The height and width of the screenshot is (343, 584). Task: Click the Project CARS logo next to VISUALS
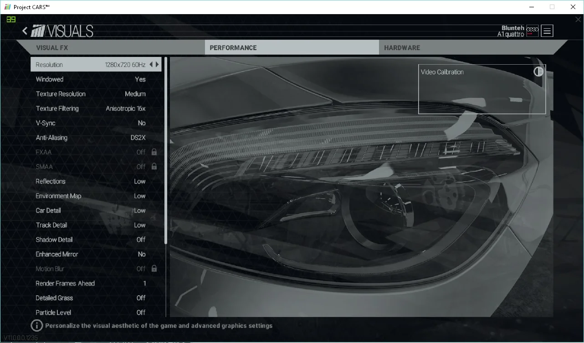point(38,31)
